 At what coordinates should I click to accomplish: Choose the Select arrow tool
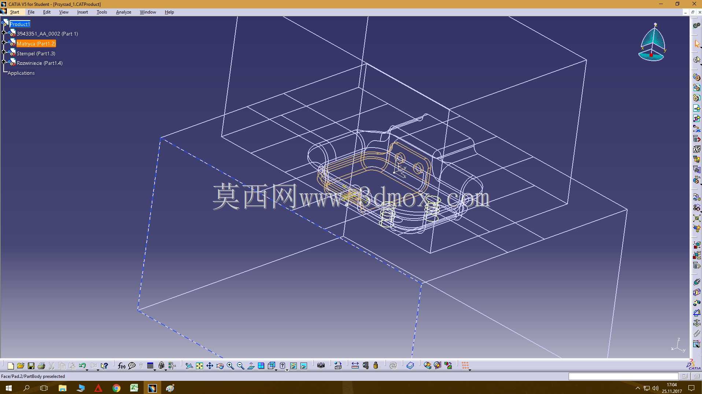(697, 44)
